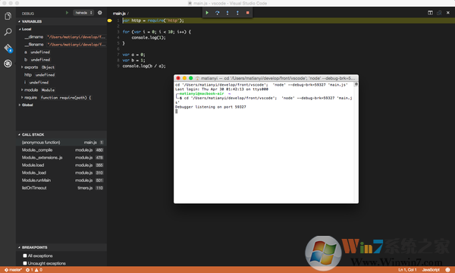Start debugging with green play arrow in sidebar
The width and height of the screenshot is (455, 273).
pos(67,13)
